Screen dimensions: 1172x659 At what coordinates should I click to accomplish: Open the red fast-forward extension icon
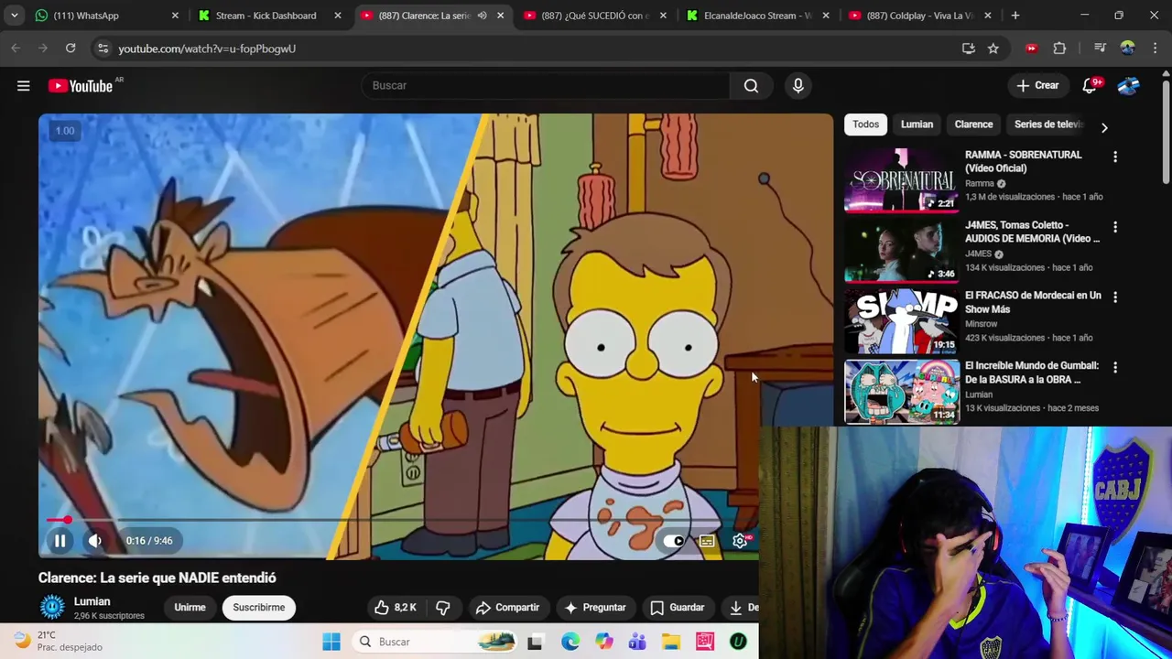pos(1032,49)
